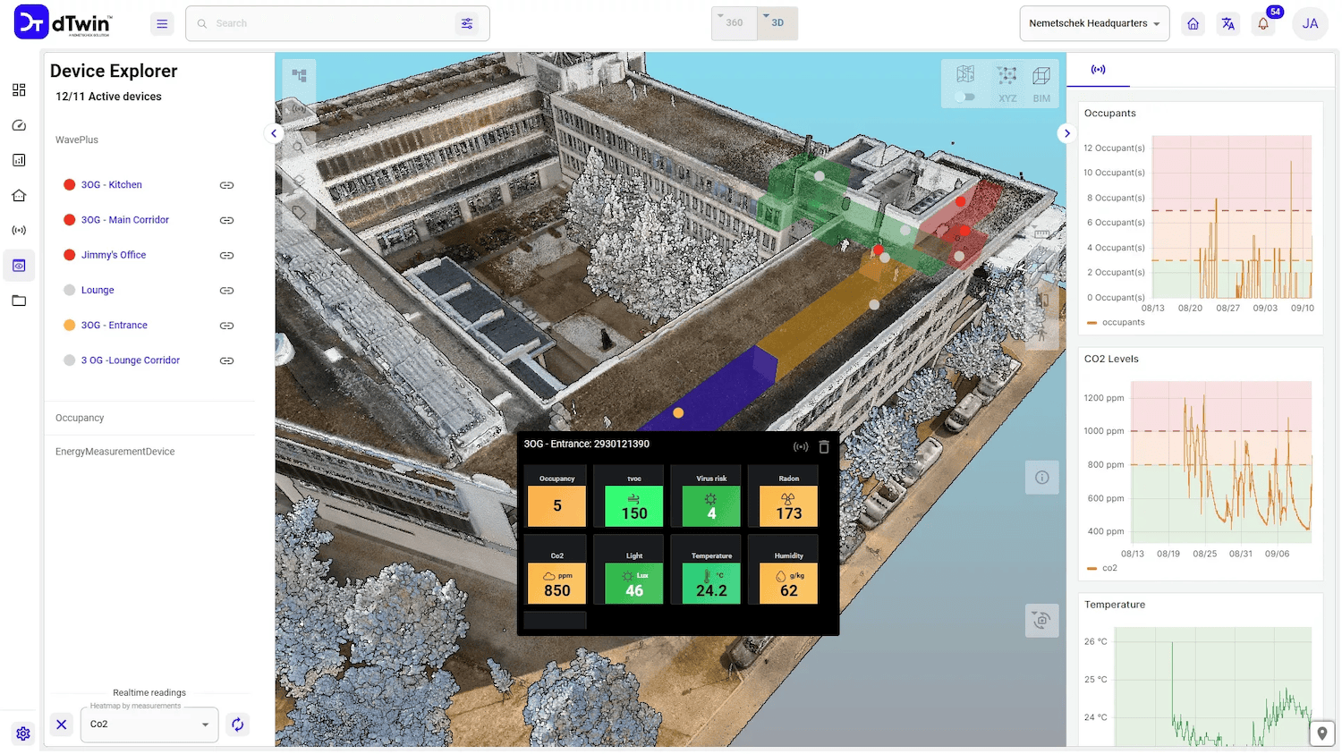
Task: Select the 3 OG -Lounge Corridor device
Action: click(131, 360)
